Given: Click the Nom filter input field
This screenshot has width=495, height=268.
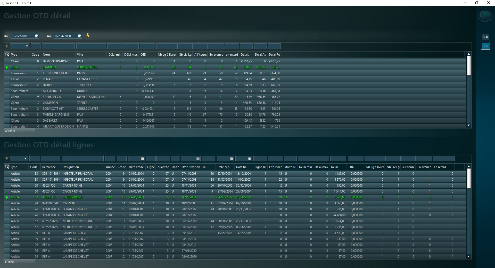Looking at the screenshot, I should 58,46.
